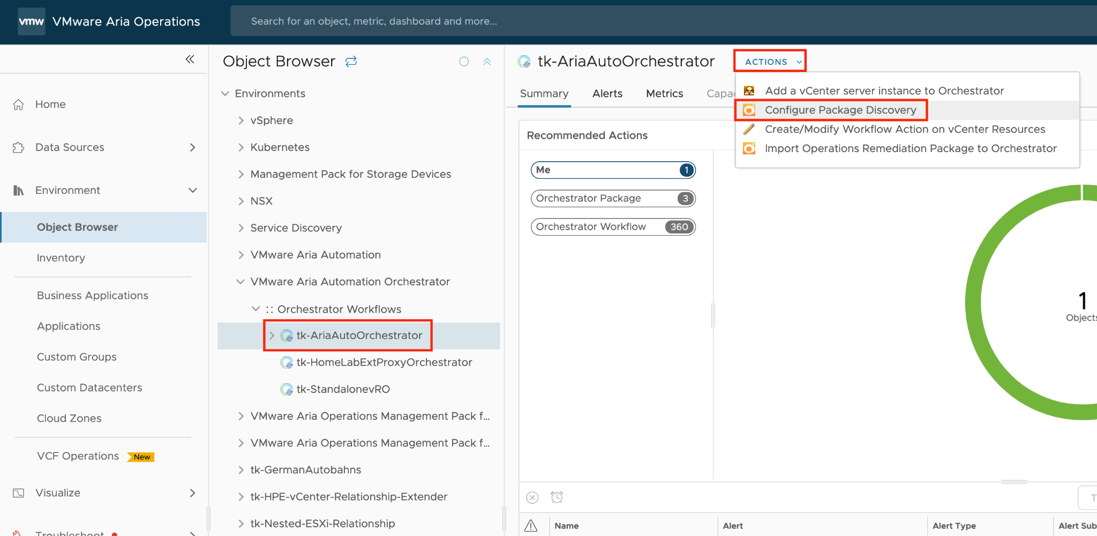This screenshot has width=1097, height=536.
Task: Select Management Pack for Storage Devices node
Action: tap(350, 174)
